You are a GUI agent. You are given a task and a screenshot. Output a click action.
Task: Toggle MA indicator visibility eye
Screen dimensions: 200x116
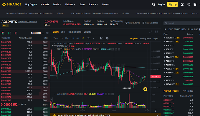click(x=113, y=49)
